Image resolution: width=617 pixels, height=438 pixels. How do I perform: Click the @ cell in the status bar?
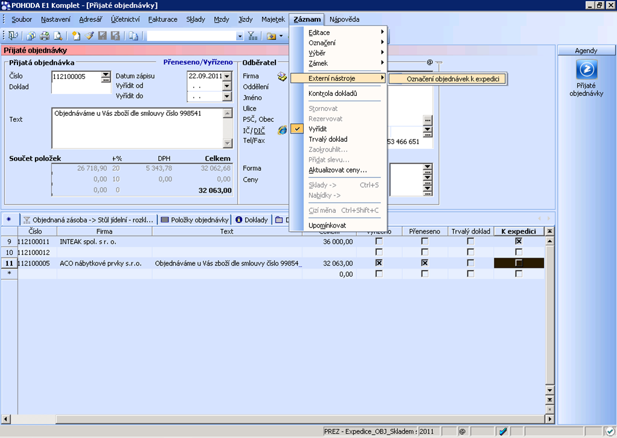click(x=462, y=431)
